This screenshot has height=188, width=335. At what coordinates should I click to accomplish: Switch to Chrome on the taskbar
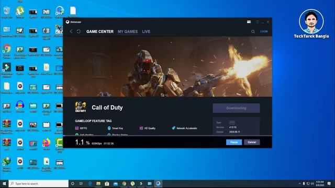124,183
